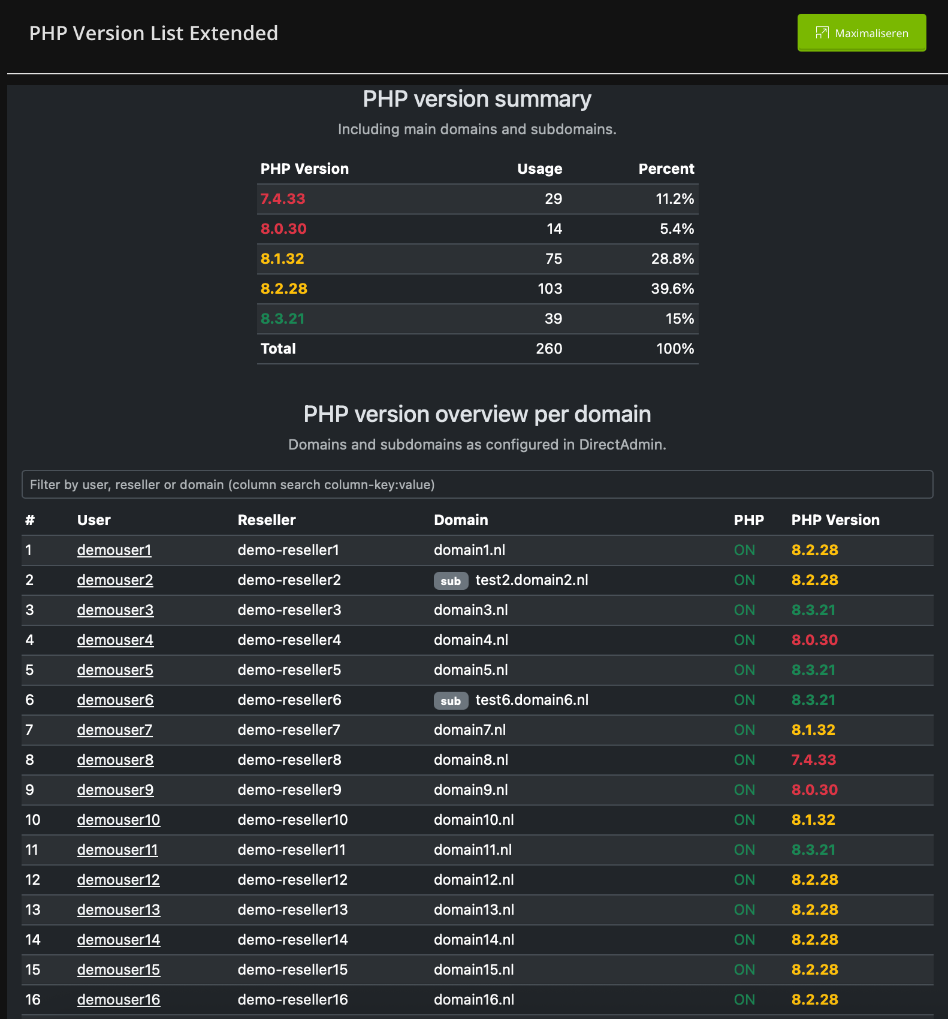Open the demouser16 user link
Image resolution: width=948 pixels, height=1019 pixels.
point(118,999)
